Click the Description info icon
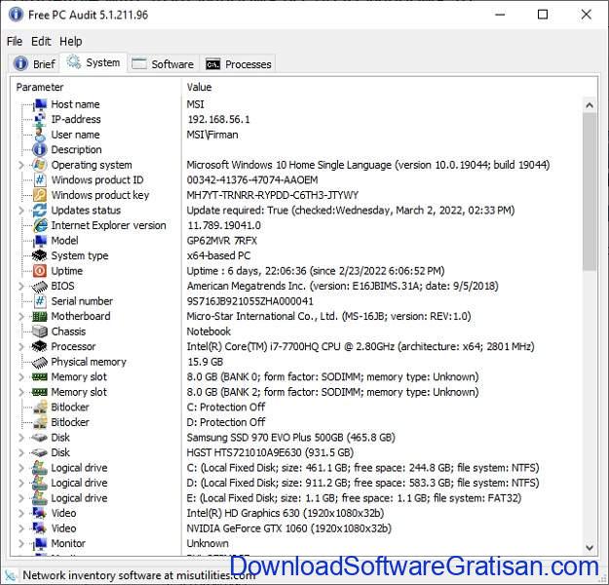 click(40, 150)
